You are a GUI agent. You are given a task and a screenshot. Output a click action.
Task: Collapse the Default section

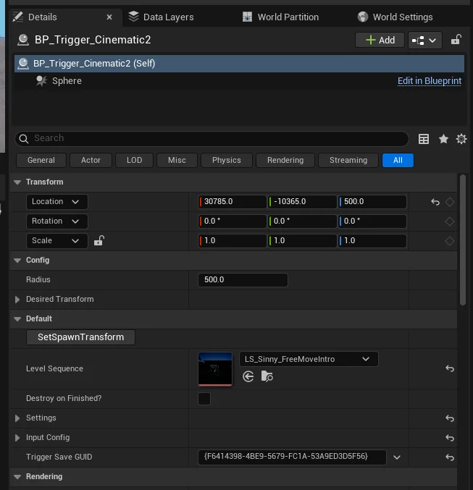click(x=17, y=319)
